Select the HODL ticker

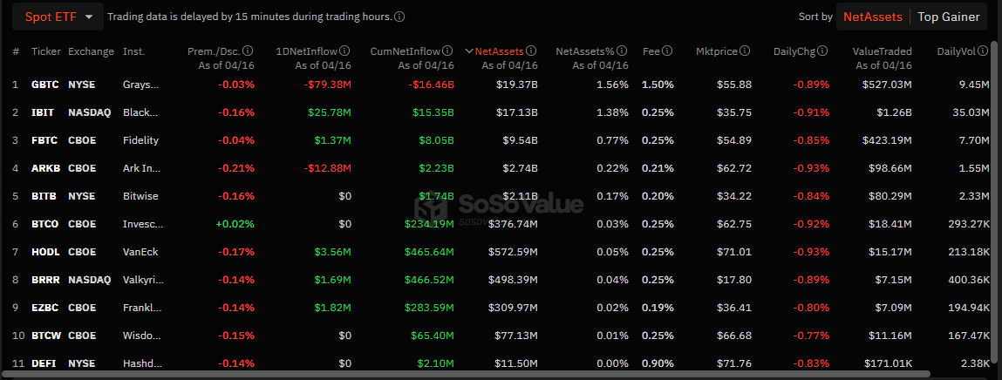coord(45,252)
